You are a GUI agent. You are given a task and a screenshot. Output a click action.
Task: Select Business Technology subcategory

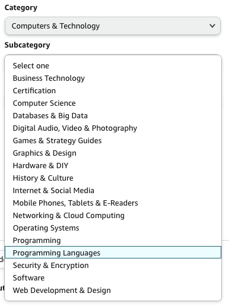click(113, 78)
